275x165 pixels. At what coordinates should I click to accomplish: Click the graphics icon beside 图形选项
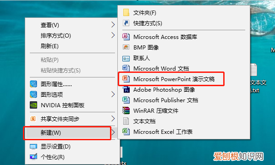coord(33,94)
